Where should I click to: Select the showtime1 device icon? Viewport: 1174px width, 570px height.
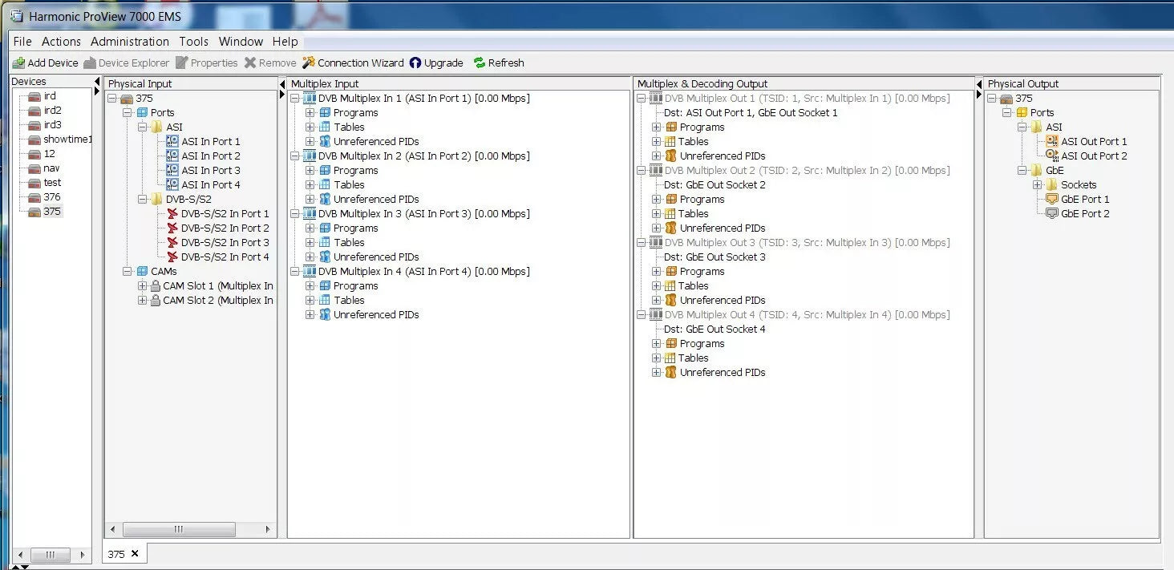pos(34,139)
